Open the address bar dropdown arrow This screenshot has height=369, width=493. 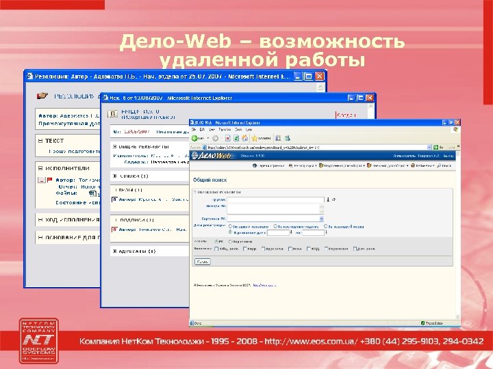(429, 147)
